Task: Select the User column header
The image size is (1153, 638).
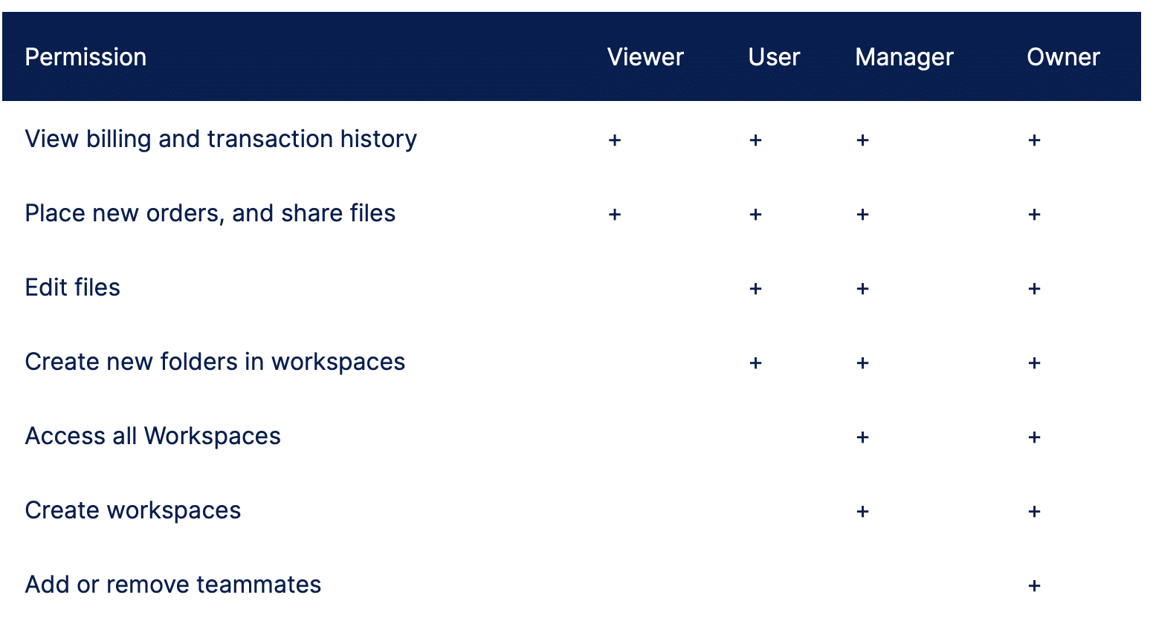Action: point(774,57)
